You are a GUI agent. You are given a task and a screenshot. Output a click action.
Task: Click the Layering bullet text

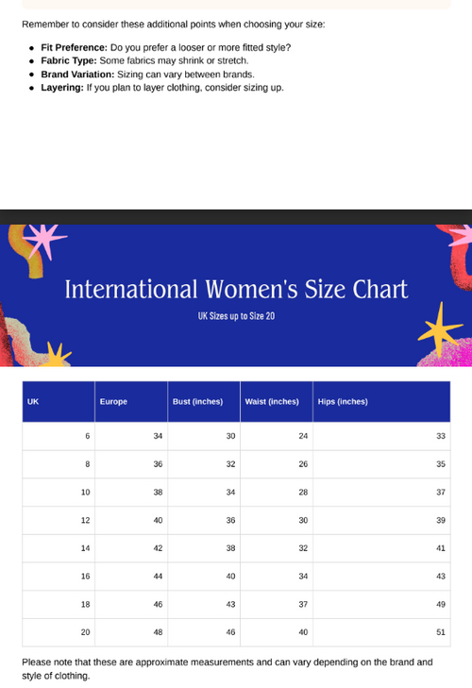coord(162,88)
